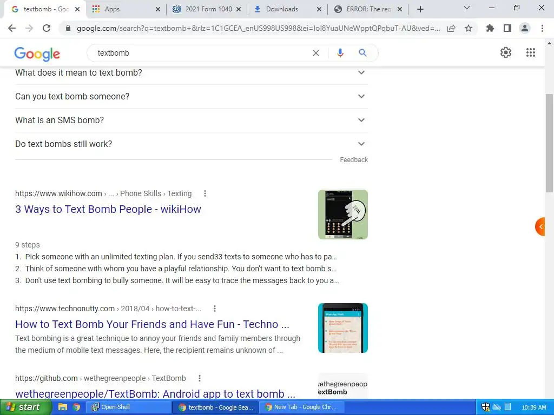Open the Chrome three-dot menu
The image size is (554, 415).
click(x=542, y=28)
